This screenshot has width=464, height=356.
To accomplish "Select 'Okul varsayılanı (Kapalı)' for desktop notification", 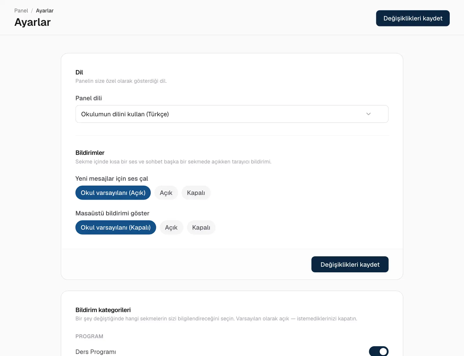I will click(116, 228).
